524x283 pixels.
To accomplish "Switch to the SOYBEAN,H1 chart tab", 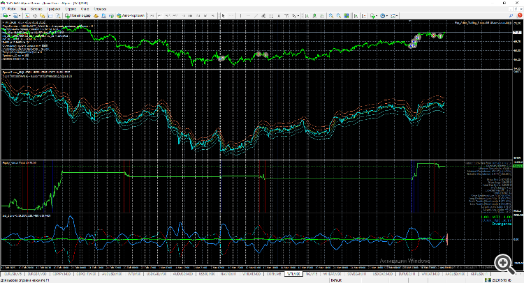I will pyautogui.click(x=357, y=274).
